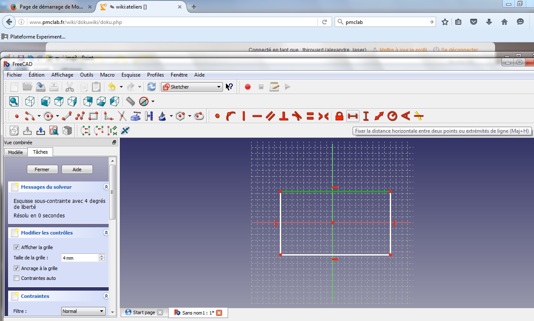Select the parallel constraint icon
Image resolution: width=534 pixels, height=321 pixels.
pos(270,116)
